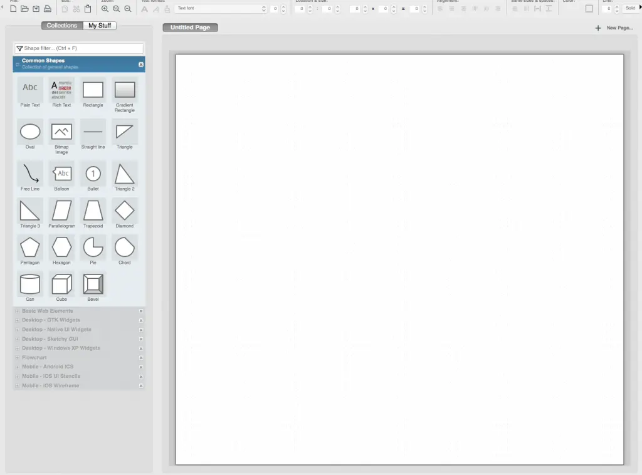Viewport: 642px width, 475px height.
Task: Click the Shape filter search field
Action: pyautogui.click(x=78, y=48)
